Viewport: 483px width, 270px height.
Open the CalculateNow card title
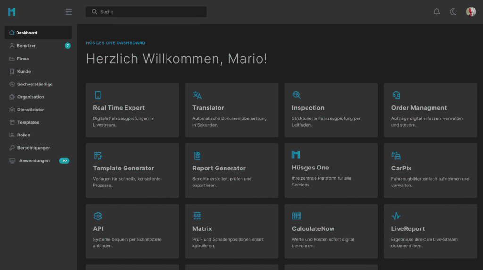pos(313,229)
